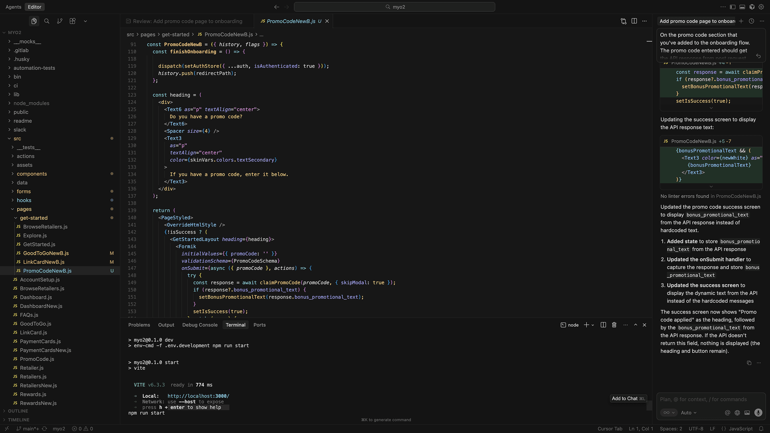The image size is (770, 433).
Task: Open the Auto model dropdown
Action: [689, 413]
